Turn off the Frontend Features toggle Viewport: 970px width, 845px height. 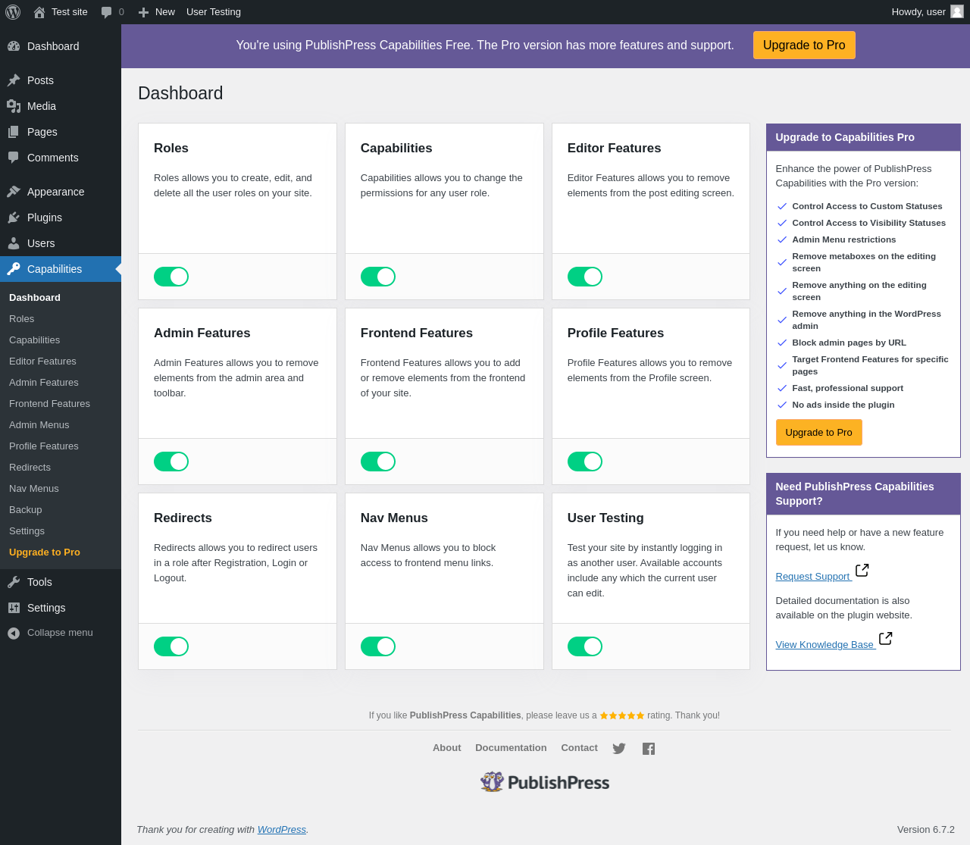click(378, 462)
